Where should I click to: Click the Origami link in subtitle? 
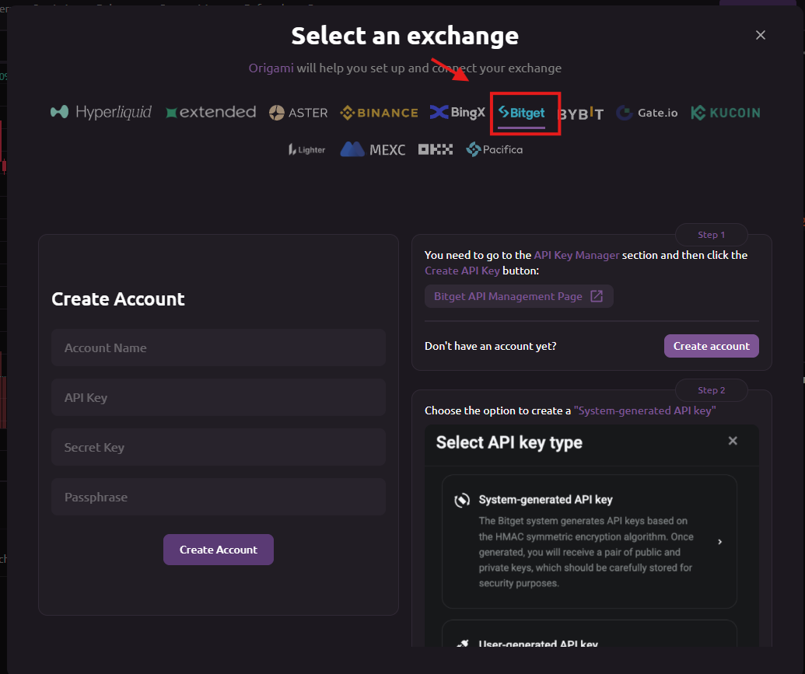pyautogui.click(x=271, y=68)
